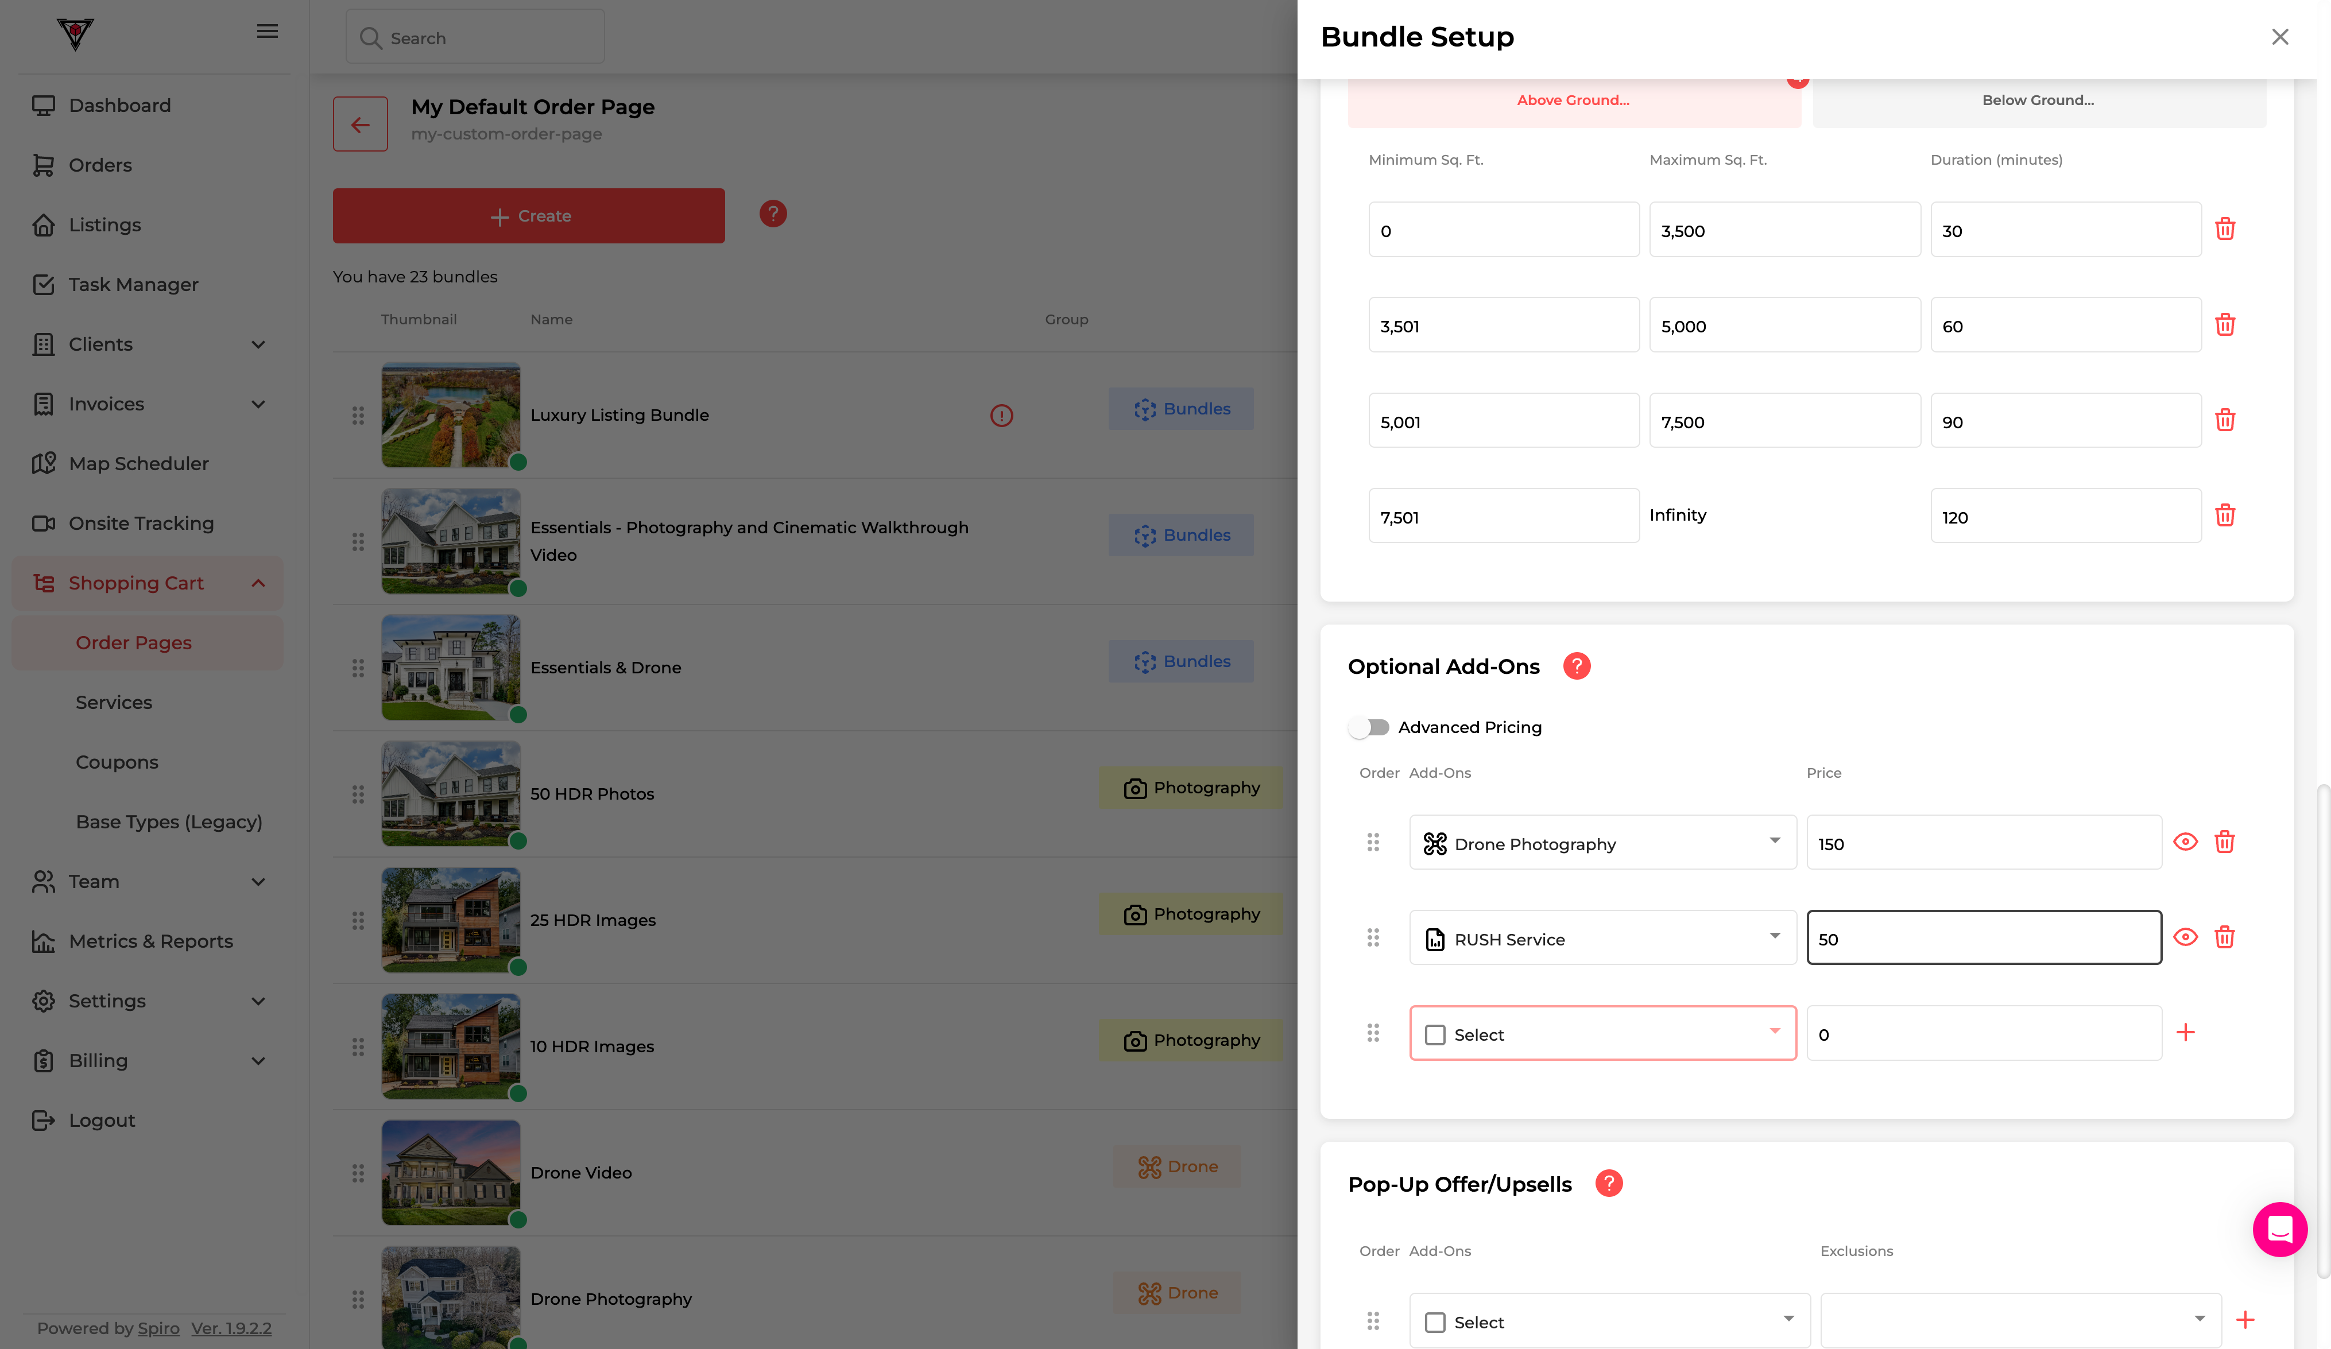Open help for Optional Add-Ons
The image size is (2331, 1349).
point(1576,666)
